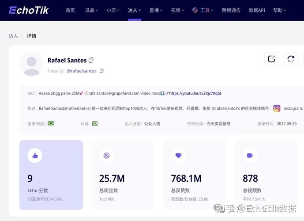304x221 pixels.
Task: Expand the 达人 dropdown menu
Action: pyautogui.click(x=135, y=10)
